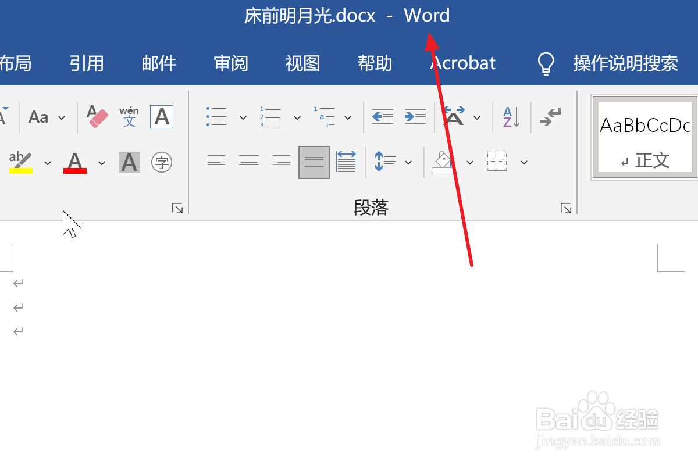The width and height of the screenshot is (698, 465).
Task: Increase paragraph indent
Action: coord(415,117)
